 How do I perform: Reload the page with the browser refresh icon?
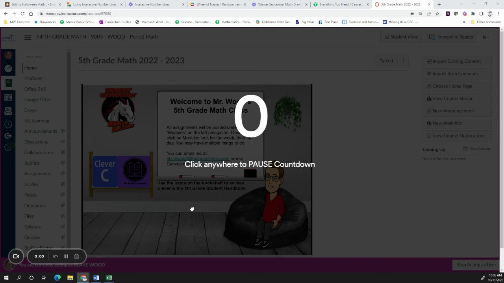click(22, 13)
